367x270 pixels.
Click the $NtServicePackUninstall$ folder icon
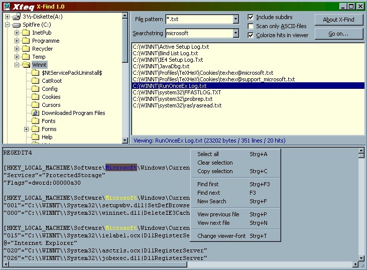click(35, 73)
